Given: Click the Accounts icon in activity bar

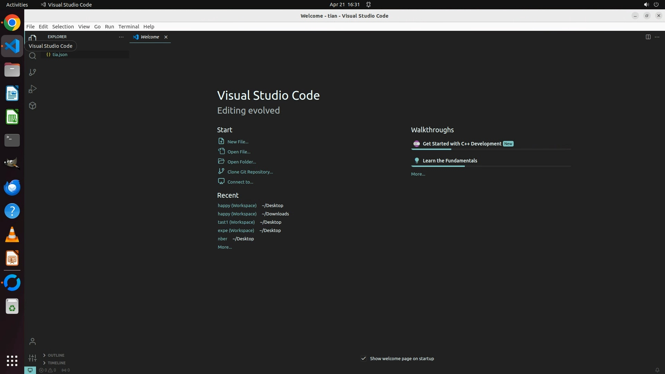Looking at the screenshot, I should [x=33, y=341].
